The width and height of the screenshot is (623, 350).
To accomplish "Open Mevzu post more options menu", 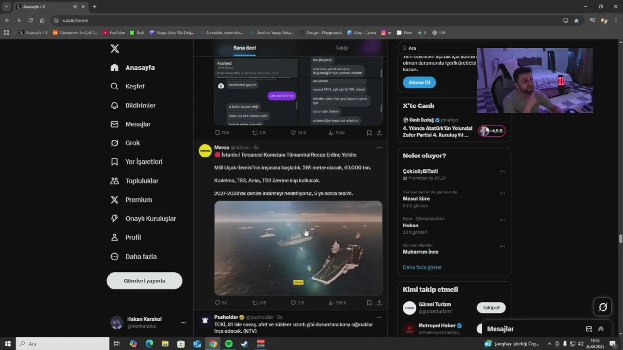I will [379, 147].
